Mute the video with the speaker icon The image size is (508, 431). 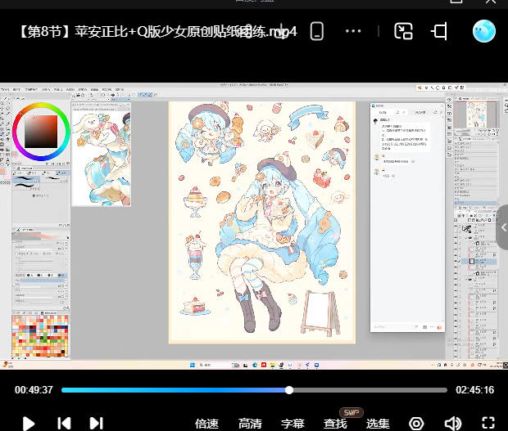point(452,424)
